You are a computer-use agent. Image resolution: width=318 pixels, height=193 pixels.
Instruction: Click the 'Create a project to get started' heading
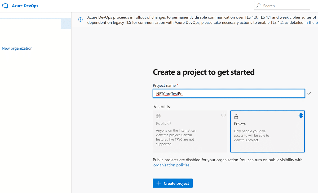click(x=204, y=72)
